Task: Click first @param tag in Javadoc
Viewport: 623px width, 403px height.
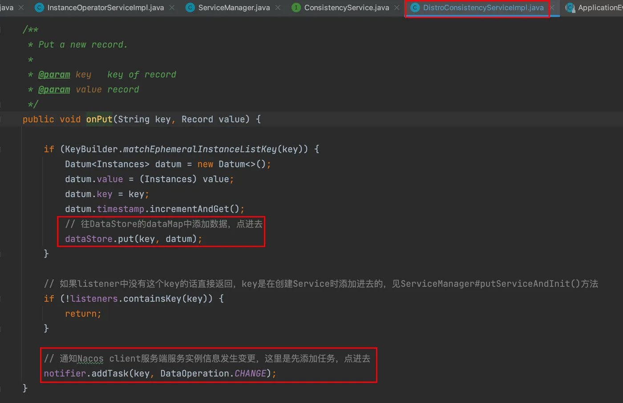Action: [54, 75]
